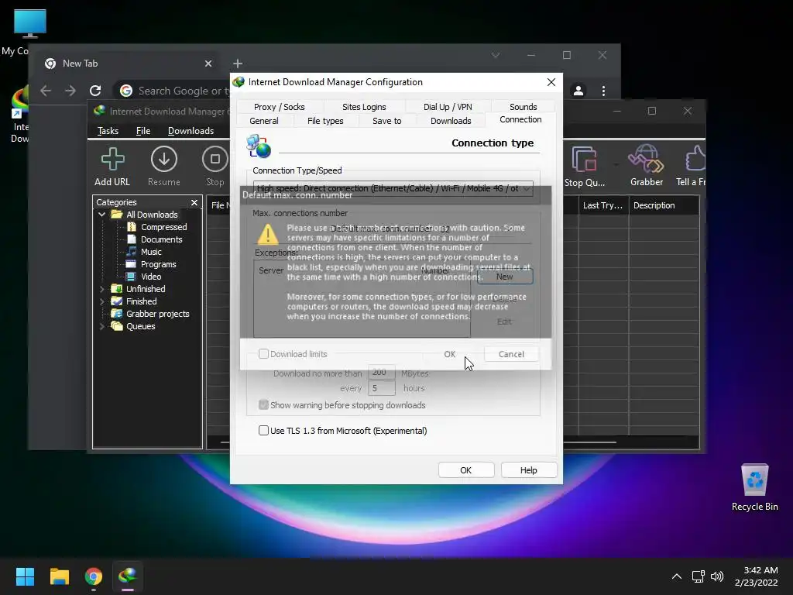The width and height of the screenshot is (793, 595).
Task: Switch to the Save to tab
Action: click(x=387, y=121)
